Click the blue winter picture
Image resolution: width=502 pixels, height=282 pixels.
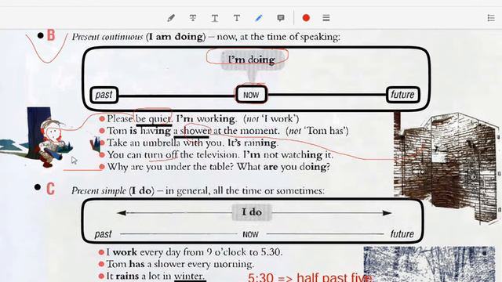point(429,264)
